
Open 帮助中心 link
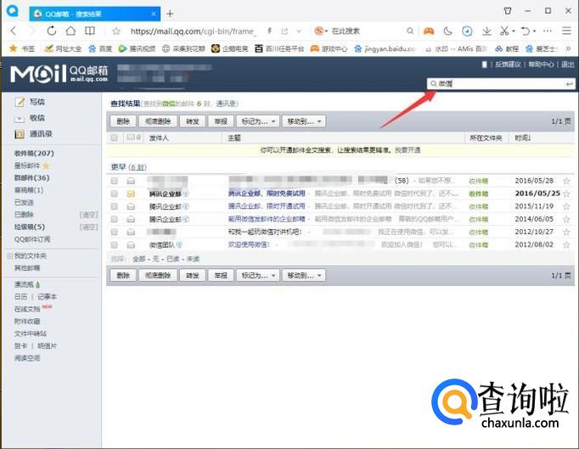pyautogui.click(x=541, y=65)
